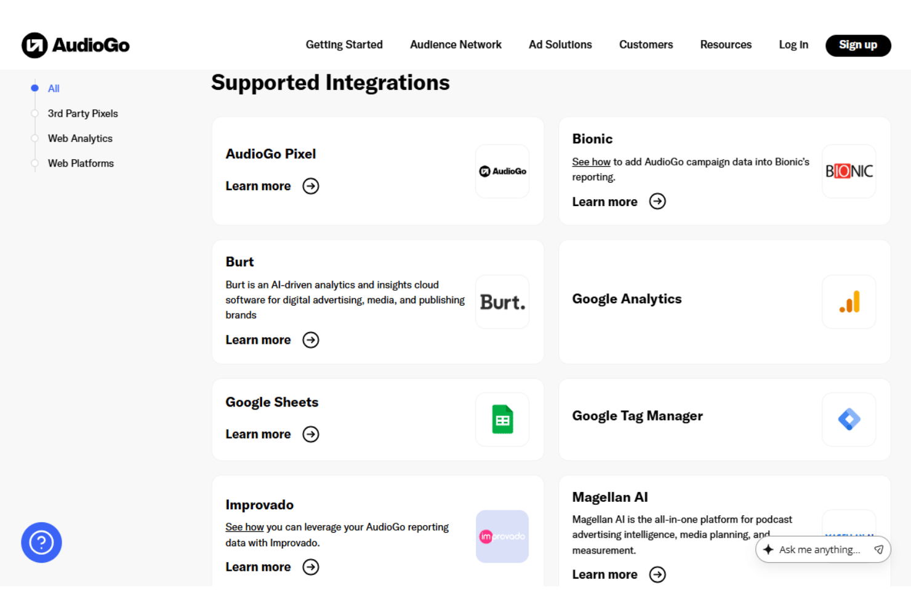Open Customers menu
Image resolution: width=911 pixels, height=607 pixels.
[x=646, y=45]
